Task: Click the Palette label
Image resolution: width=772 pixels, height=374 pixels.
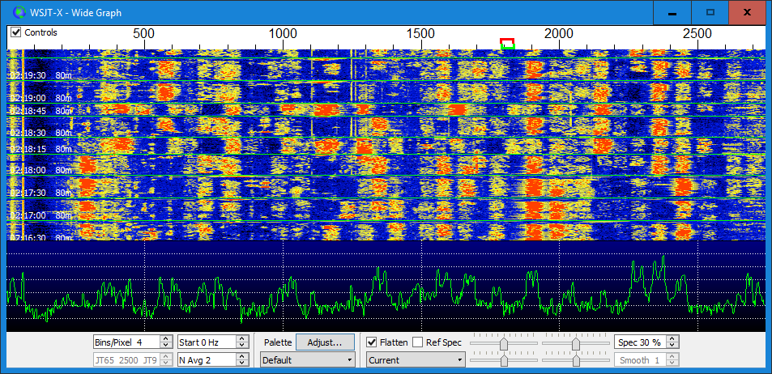Action: pos(278,342)
